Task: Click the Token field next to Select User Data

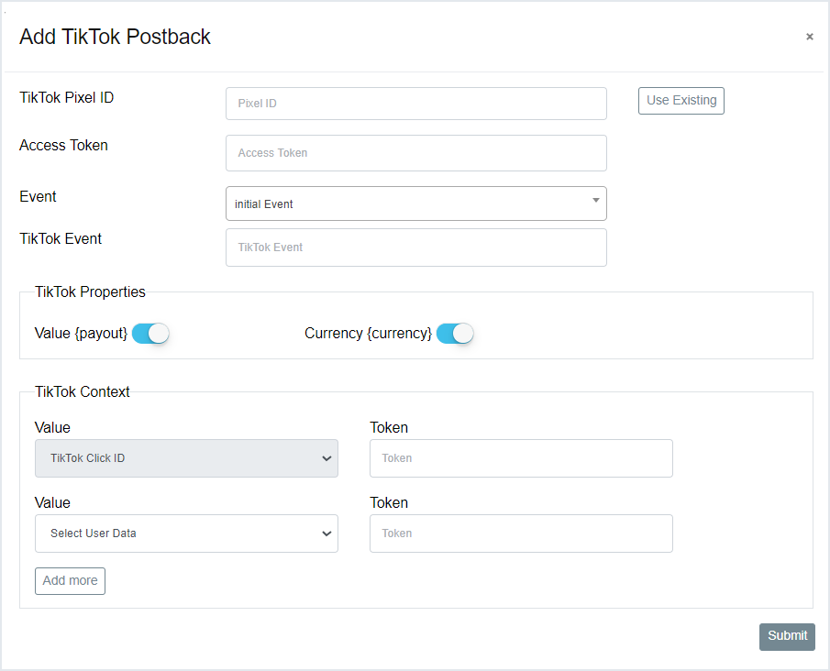Action: tap(520, 533)
